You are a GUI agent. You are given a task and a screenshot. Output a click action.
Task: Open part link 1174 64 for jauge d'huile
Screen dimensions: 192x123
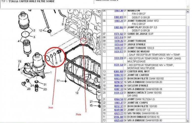119,44
